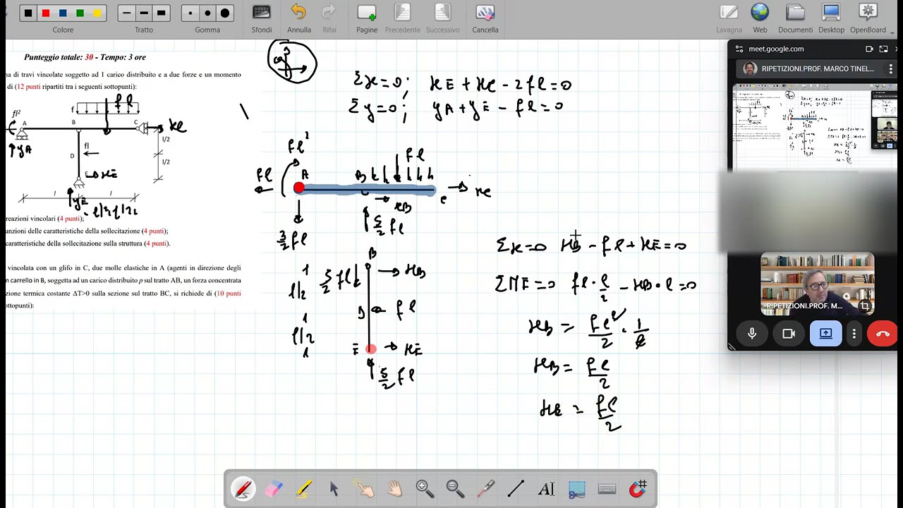Choose the large eraser size
903x508 pixels.
(x=225, y=13)
